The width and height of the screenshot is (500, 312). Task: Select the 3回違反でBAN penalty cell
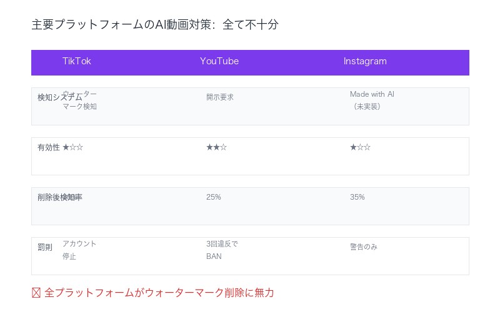click(x=222, y=250)
